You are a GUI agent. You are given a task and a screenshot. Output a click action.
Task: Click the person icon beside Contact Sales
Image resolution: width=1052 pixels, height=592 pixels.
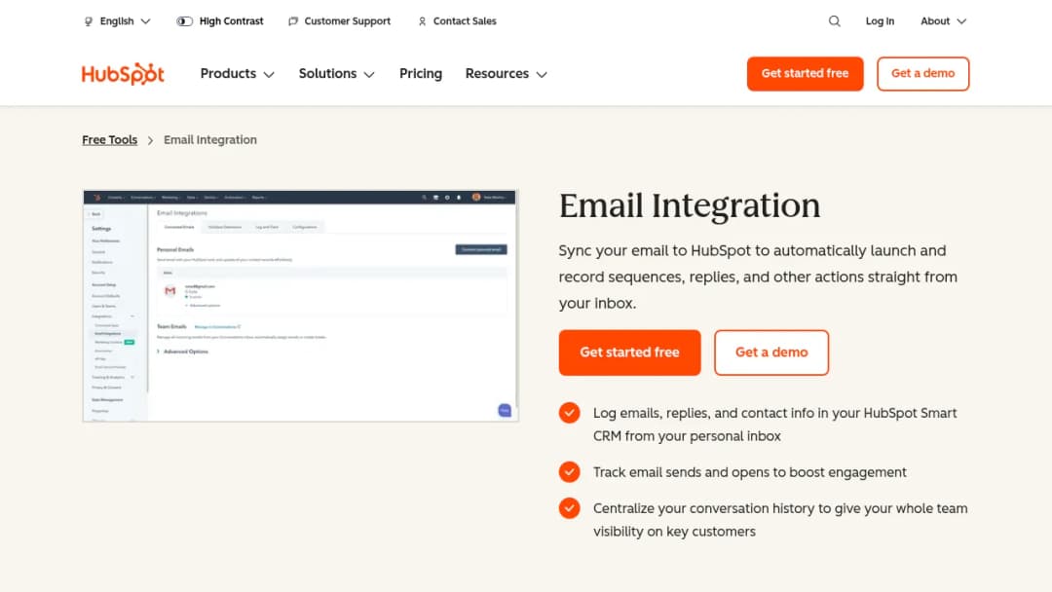pos(422,21)
